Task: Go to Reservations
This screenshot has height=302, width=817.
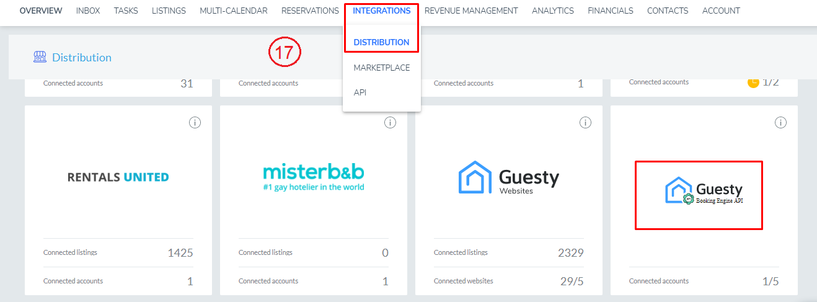Action: [x=310, y=11]
